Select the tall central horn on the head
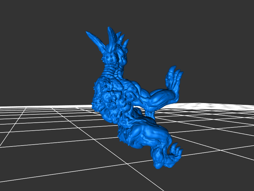The image size is (254, 191). [111, 38]
